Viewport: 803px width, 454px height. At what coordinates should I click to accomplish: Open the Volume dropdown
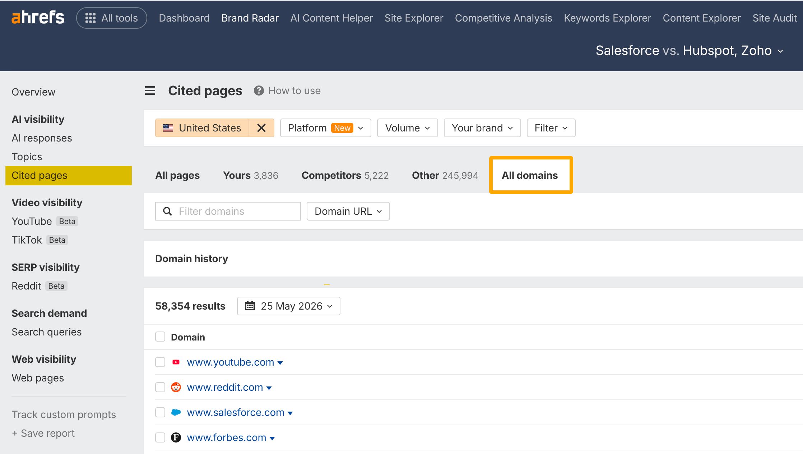tap(407, 128)
